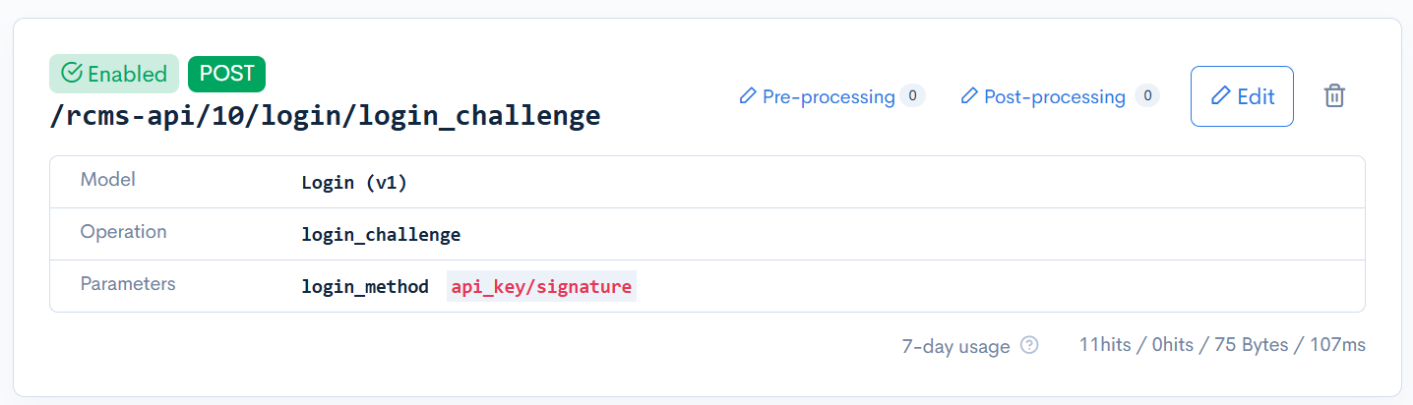The width and height of the screenshot is (1413, 405).
Task: Click the green POST method badge
Action: (x=226, y=74)
